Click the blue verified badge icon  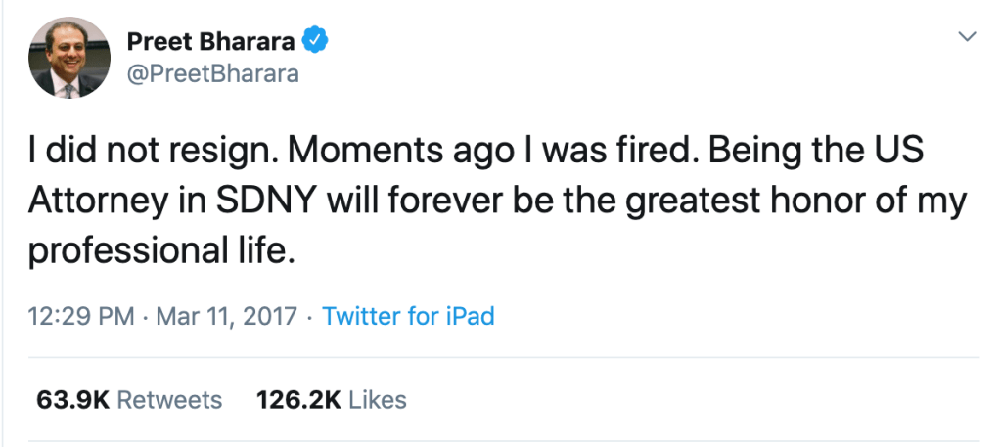coord(315,40)
